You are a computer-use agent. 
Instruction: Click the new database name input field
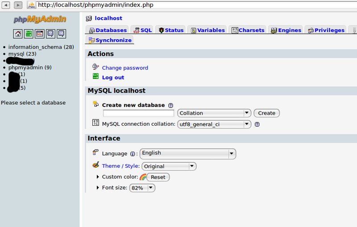[138, 113]
